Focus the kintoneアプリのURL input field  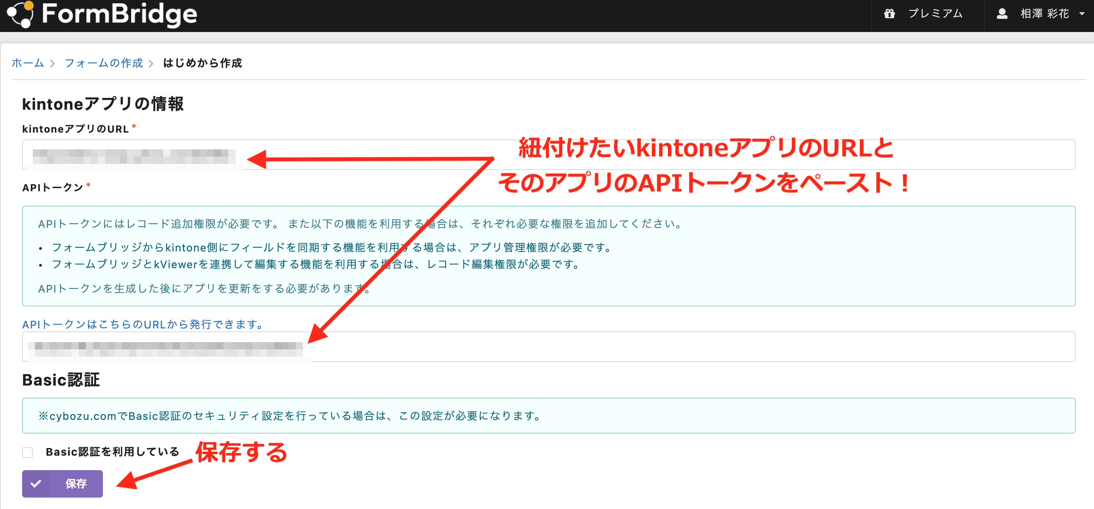[x=548, y=155]
